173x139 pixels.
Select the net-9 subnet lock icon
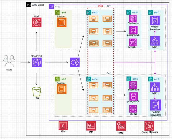click(151, 79)
